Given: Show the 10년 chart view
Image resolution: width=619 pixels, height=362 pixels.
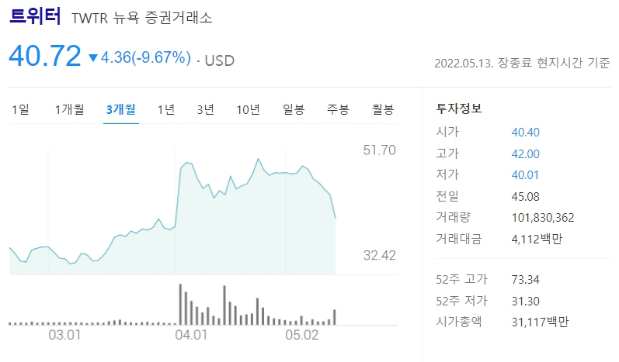Looking at the screenshot, I should pos(248,109).
